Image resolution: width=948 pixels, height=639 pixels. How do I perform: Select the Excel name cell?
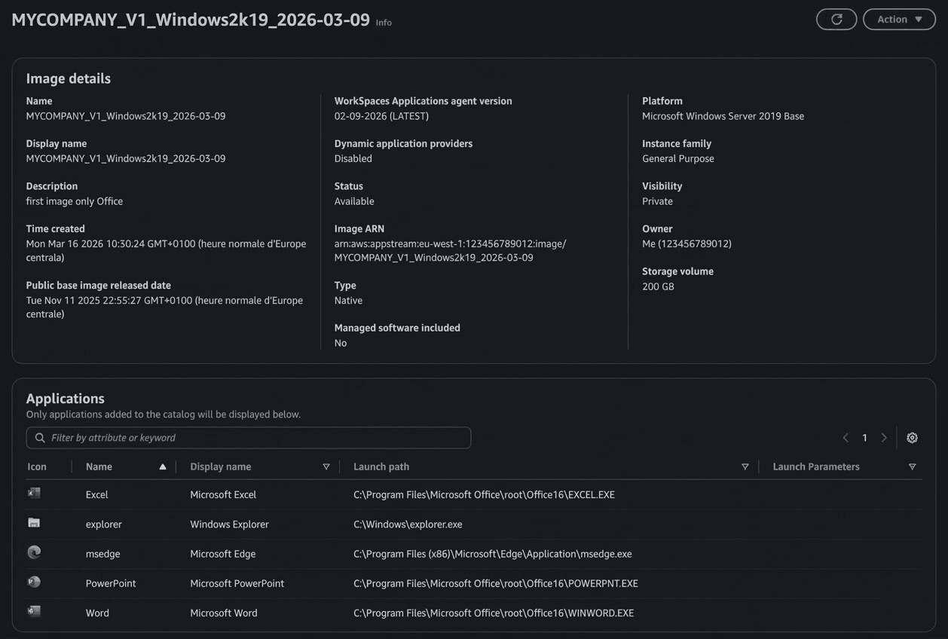pyautogui.click(x=97, y=495)
